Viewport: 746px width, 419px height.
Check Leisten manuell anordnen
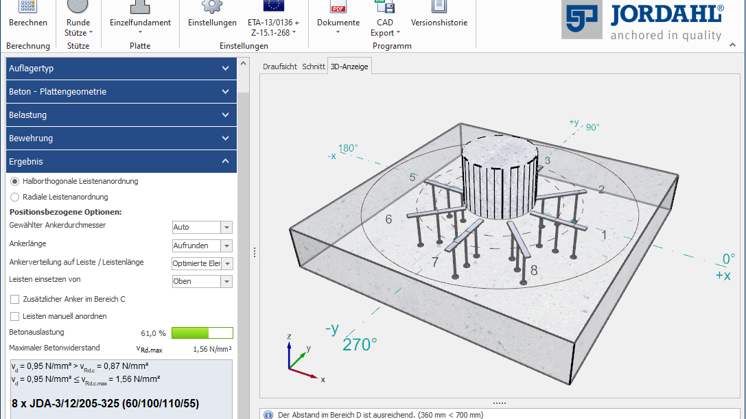(14, 316)
